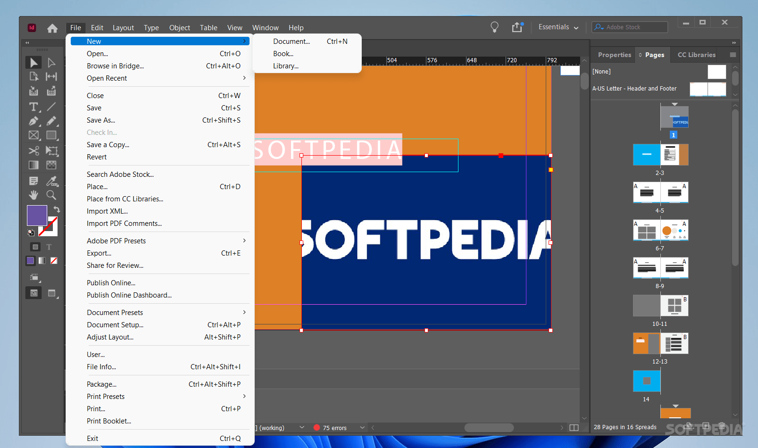Expand the Adobe PDF Presets submenu
The height and width of the screenshot is (448, 758).
point(244,241)
